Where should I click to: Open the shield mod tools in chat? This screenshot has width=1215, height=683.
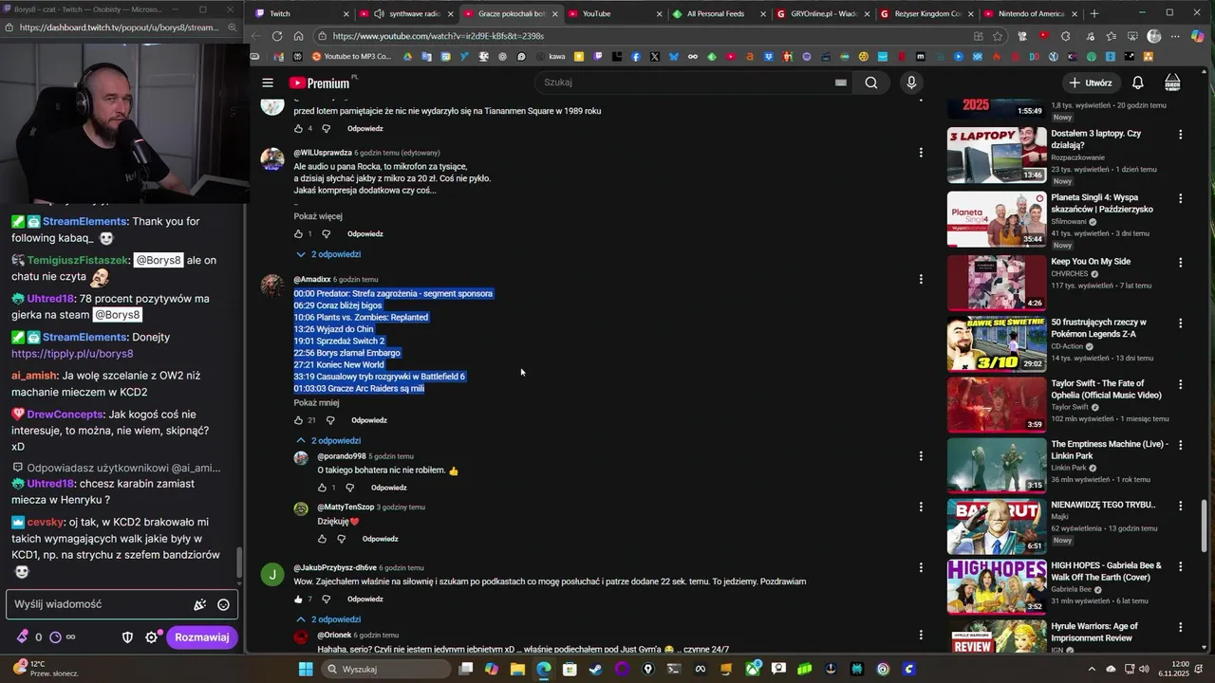(x=127, y=637)
